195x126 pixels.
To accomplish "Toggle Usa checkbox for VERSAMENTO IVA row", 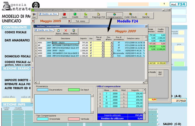I will tap(91, 53).
